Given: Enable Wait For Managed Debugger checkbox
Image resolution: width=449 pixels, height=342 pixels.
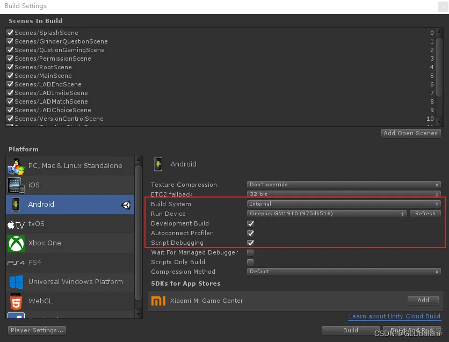Looking at the screenshot, I should [x=250, y=253].
